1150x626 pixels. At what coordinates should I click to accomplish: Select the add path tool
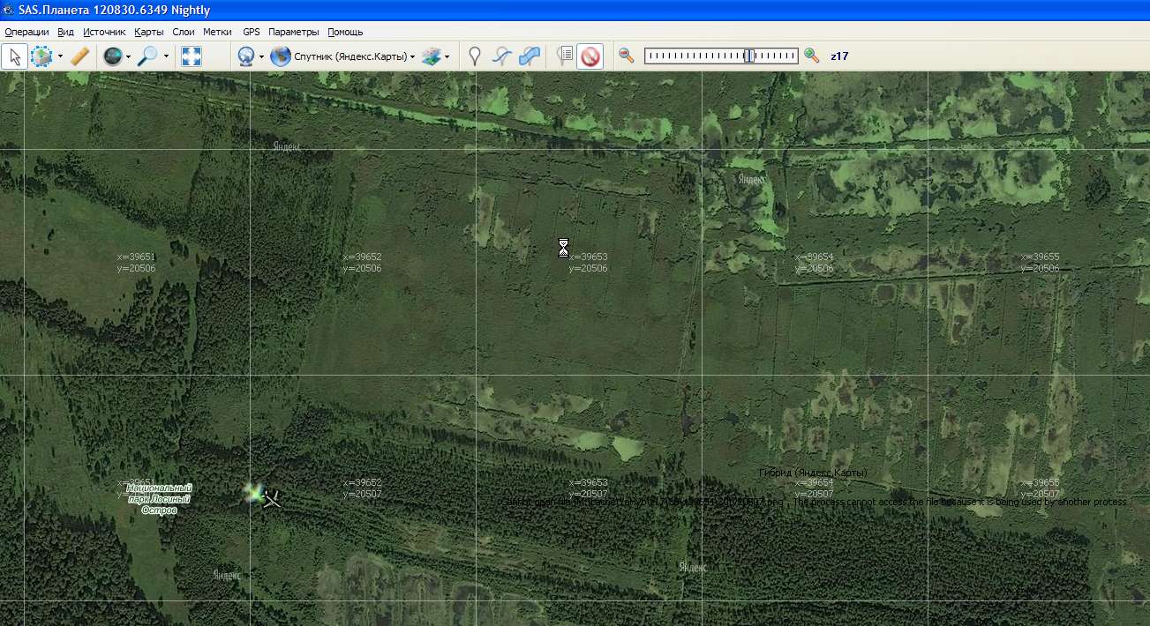(x=501, y=56)
